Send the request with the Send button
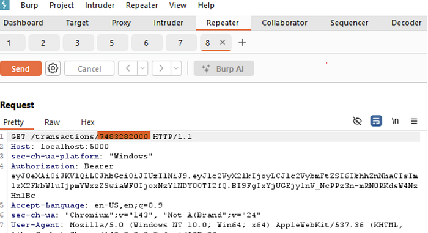This screenshot has width=428, height=233. pos(21,68)
